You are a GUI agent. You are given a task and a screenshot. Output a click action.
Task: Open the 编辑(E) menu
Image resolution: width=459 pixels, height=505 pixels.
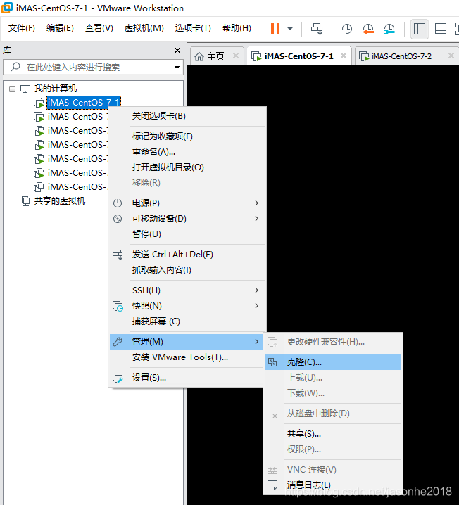(x=60, y=28)
